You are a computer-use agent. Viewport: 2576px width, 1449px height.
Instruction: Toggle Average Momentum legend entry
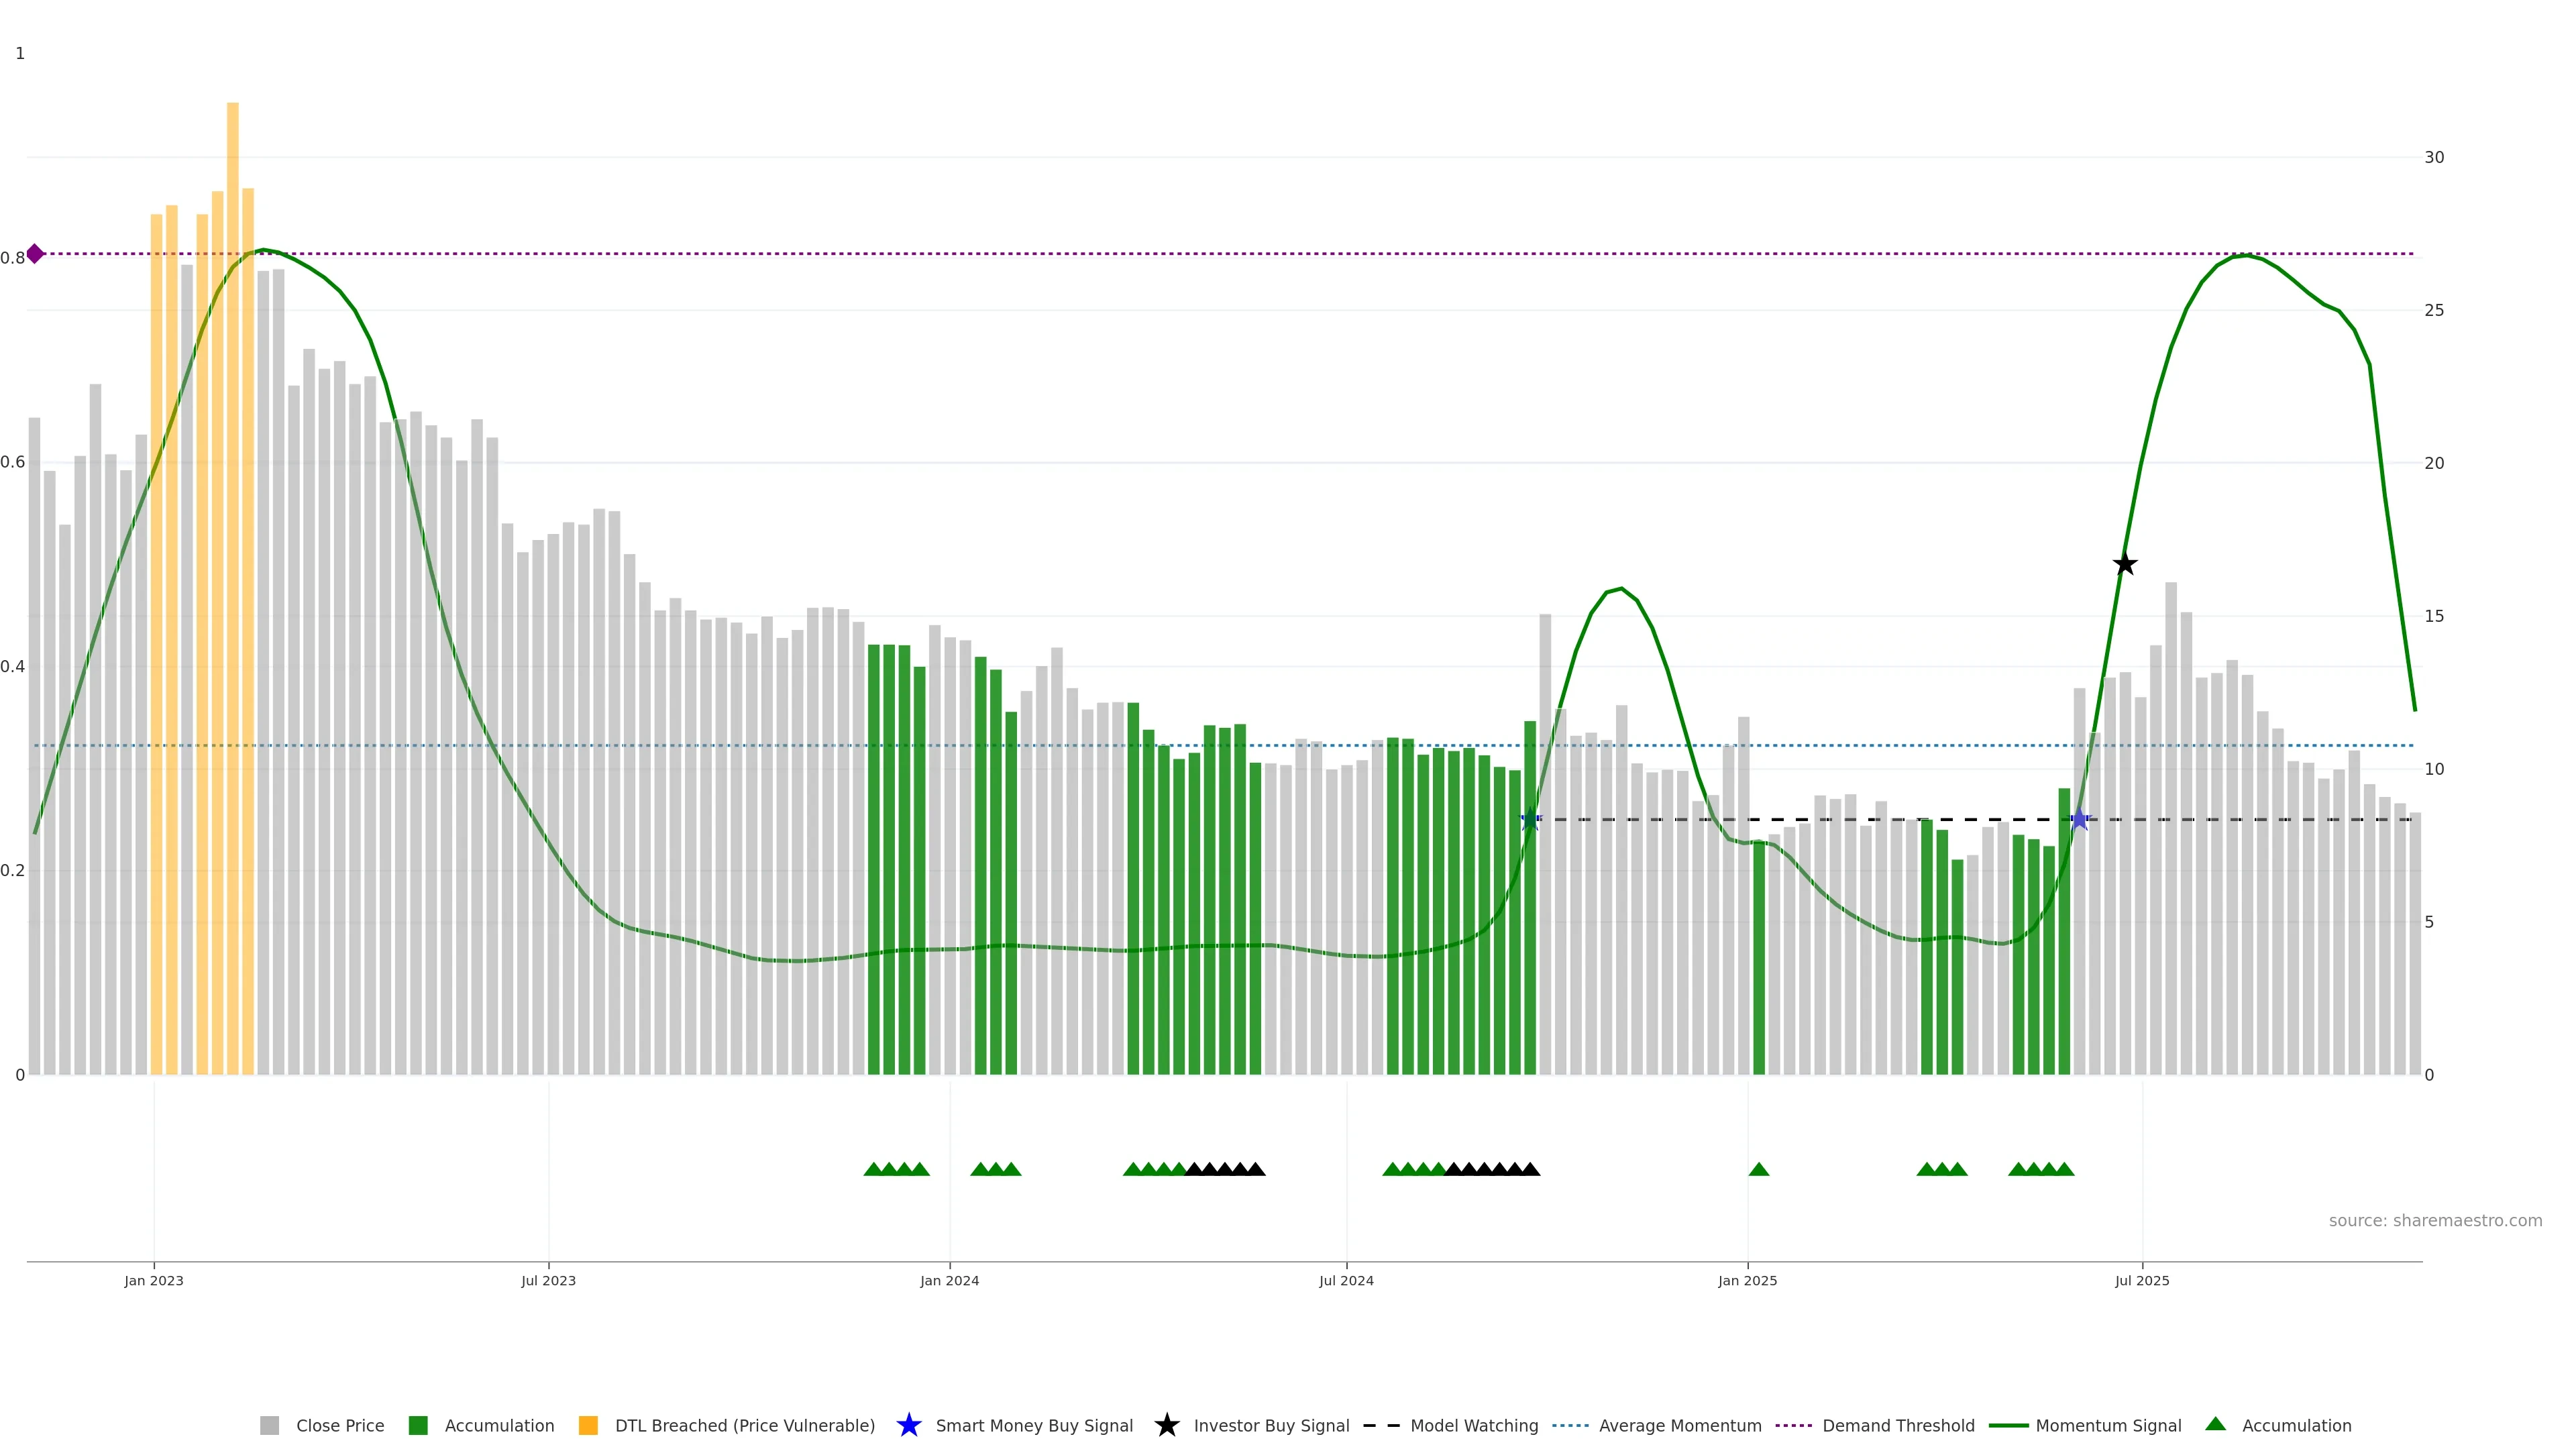tap(1680, 1425)
